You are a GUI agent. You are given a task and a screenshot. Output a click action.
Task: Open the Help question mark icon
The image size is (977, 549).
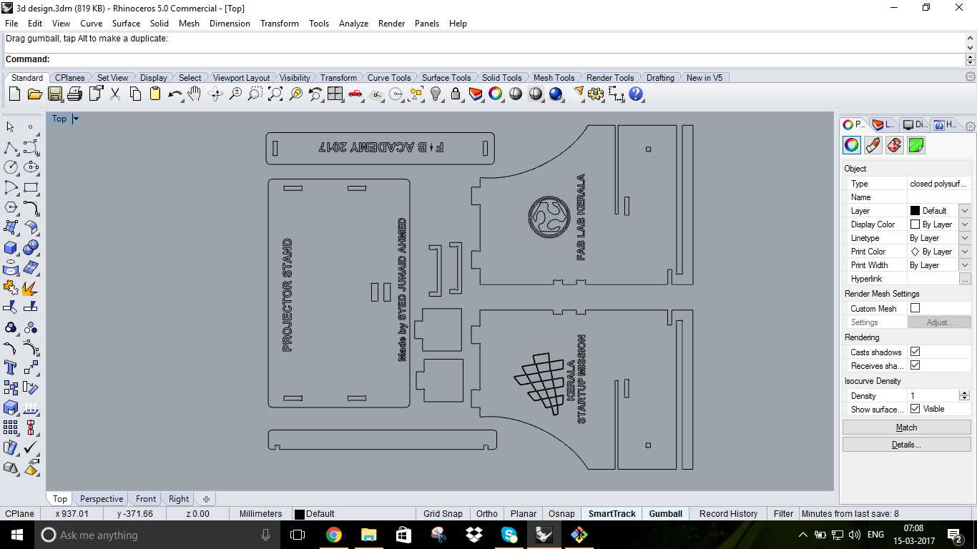(636, 94)
